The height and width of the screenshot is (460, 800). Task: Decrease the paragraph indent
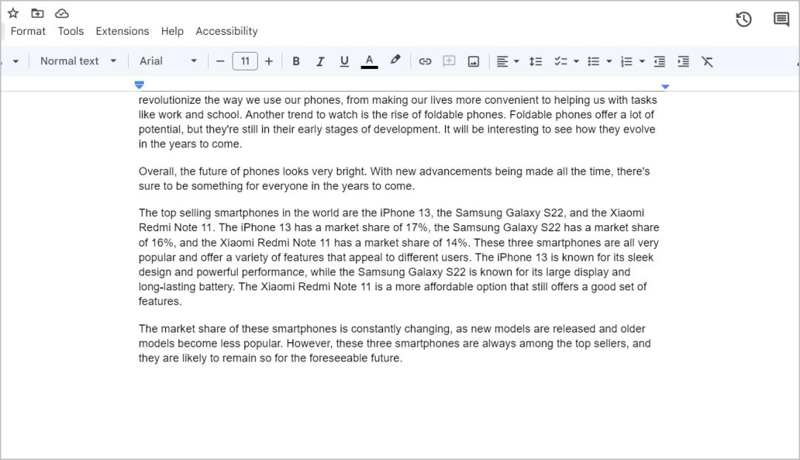[659, 61]
